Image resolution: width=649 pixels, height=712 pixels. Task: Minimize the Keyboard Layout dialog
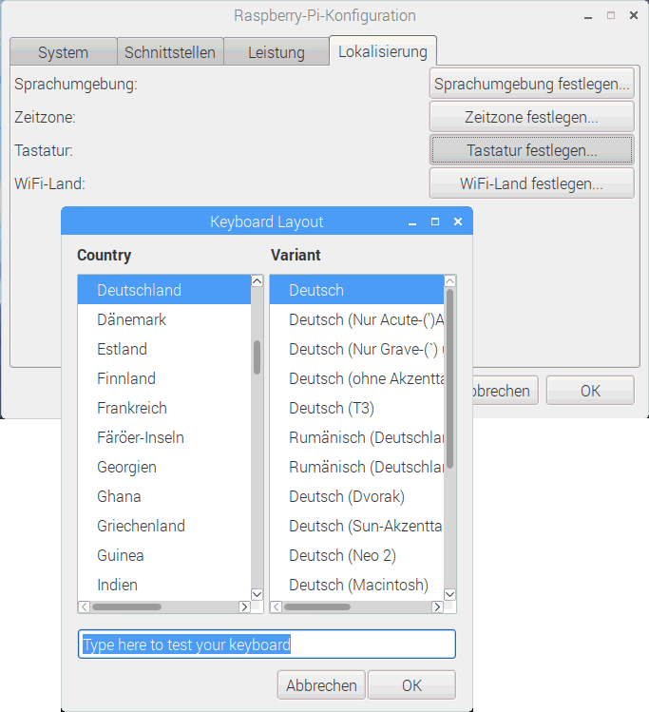click(x=412, y=221)
